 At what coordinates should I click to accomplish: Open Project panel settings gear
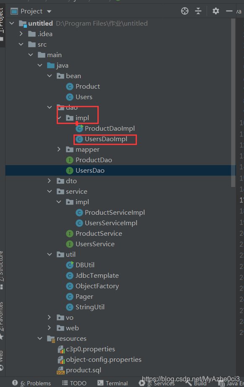point(215,11)
